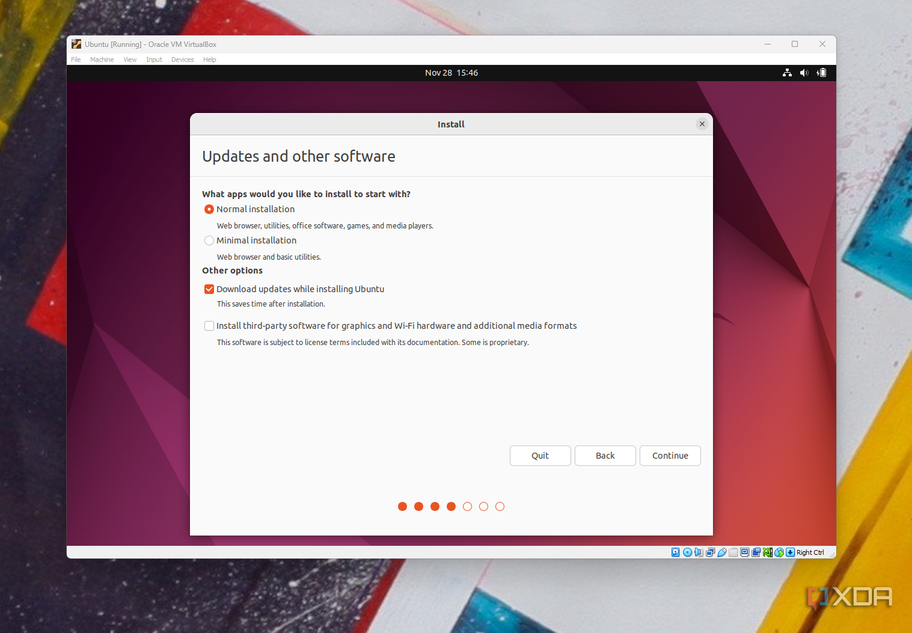Uncheck Download updates while installing Ubuntu
Screen dimensions: 912x633
pos(209,289)
